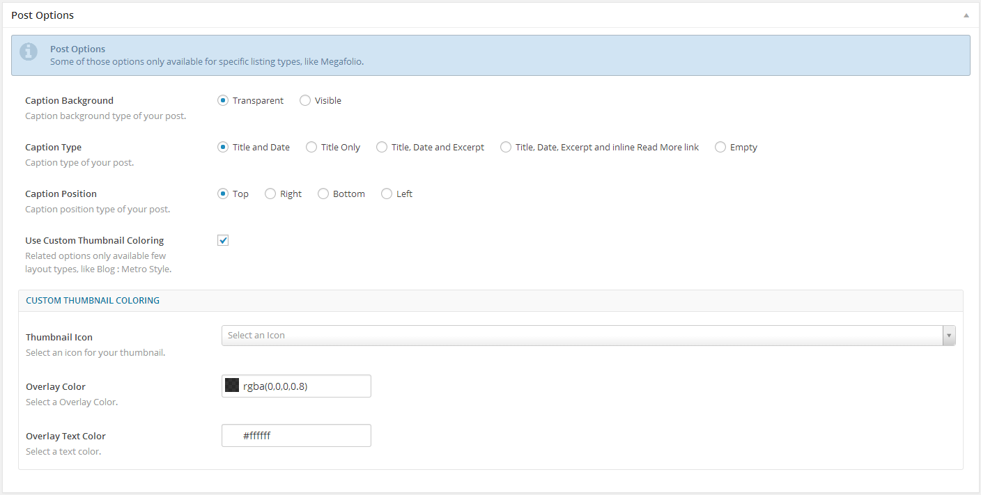981x495 pixels.
Task: Click the Post Options panel title
Action: coord(42,15)
